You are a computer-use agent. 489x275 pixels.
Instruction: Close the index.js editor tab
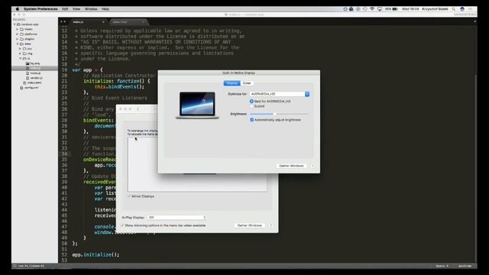pos(103,22)
